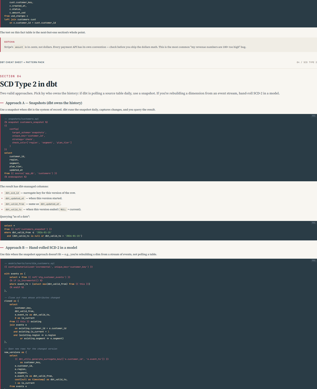Click the SQL badge on the customers_snapshot code block
The image size is (317, 389).
pos(314,116)
